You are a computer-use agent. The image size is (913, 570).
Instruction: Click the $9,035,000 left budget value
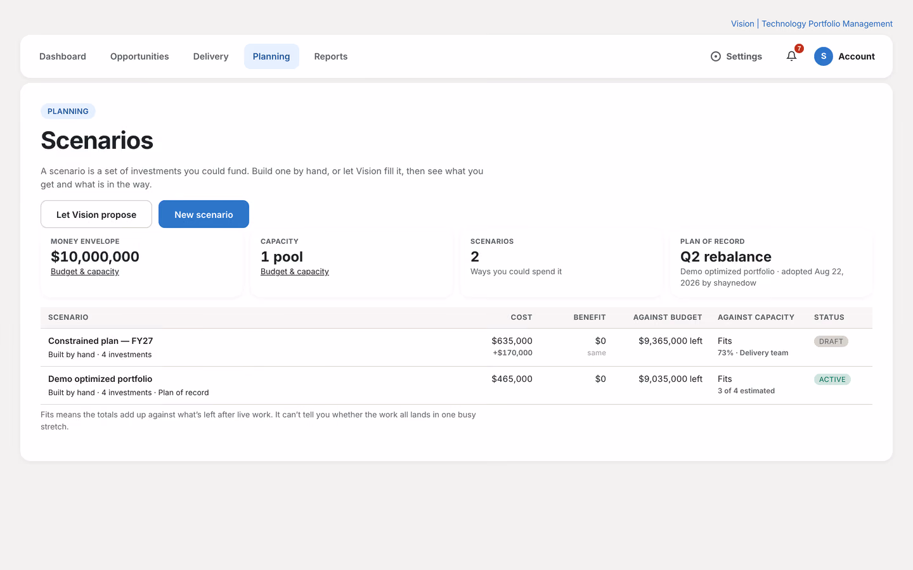[x=670, y=379]
